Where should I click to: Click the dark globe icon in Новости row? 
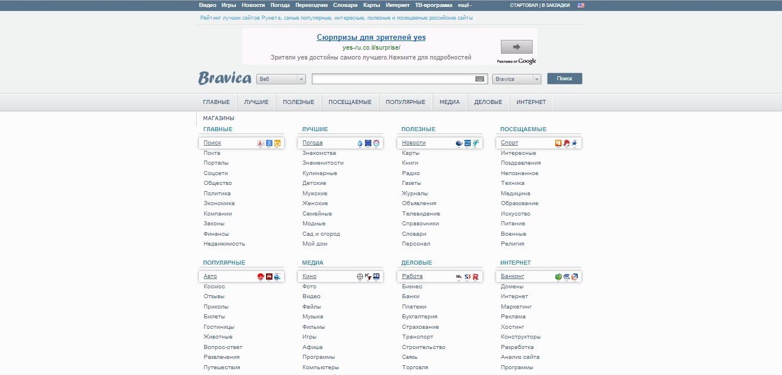[459, 143]
